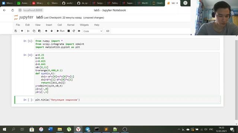Show hidden tray icons chevron
The width and height of the screenshot is (238, 133).
coord(179,129)
